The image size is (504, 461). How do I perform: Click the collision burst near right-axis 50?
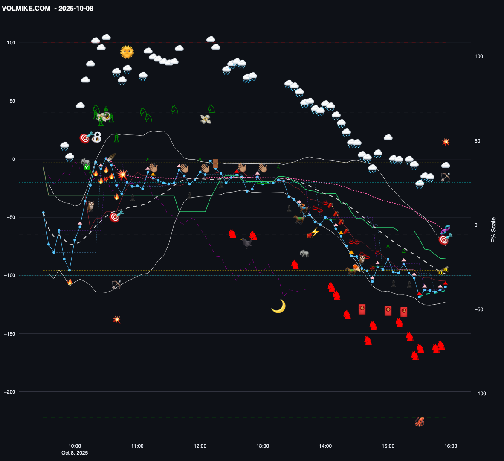tap(446, 142)
